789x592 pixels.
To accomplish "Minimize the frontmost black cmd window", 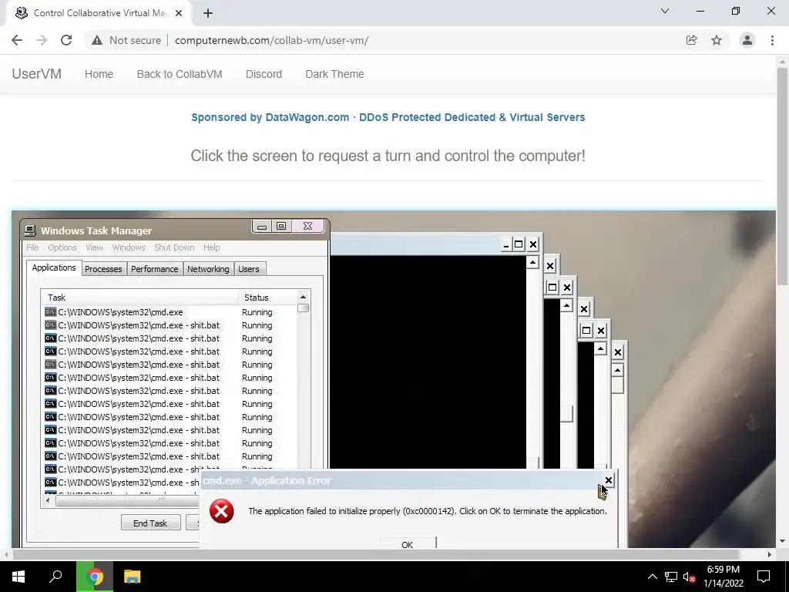I will 505,244.
